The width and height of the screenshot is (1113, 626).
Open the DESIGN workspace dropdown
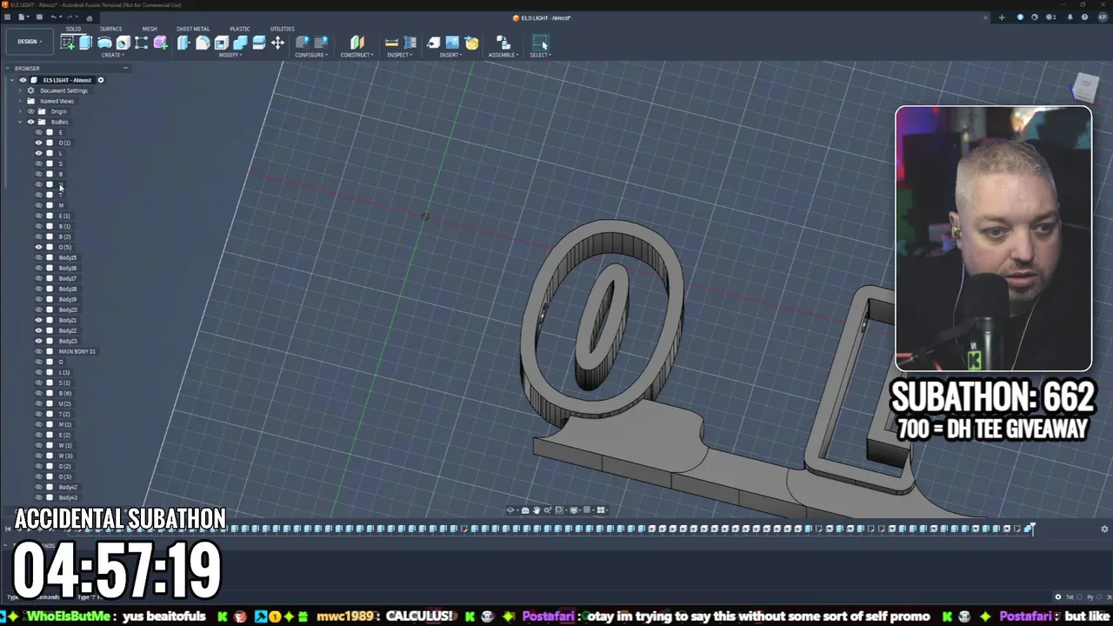pos(29,42)
